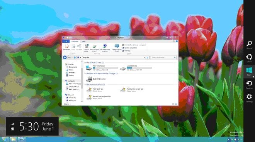Refresh the Computer address bar
The image size is (255, 142).
148,57
